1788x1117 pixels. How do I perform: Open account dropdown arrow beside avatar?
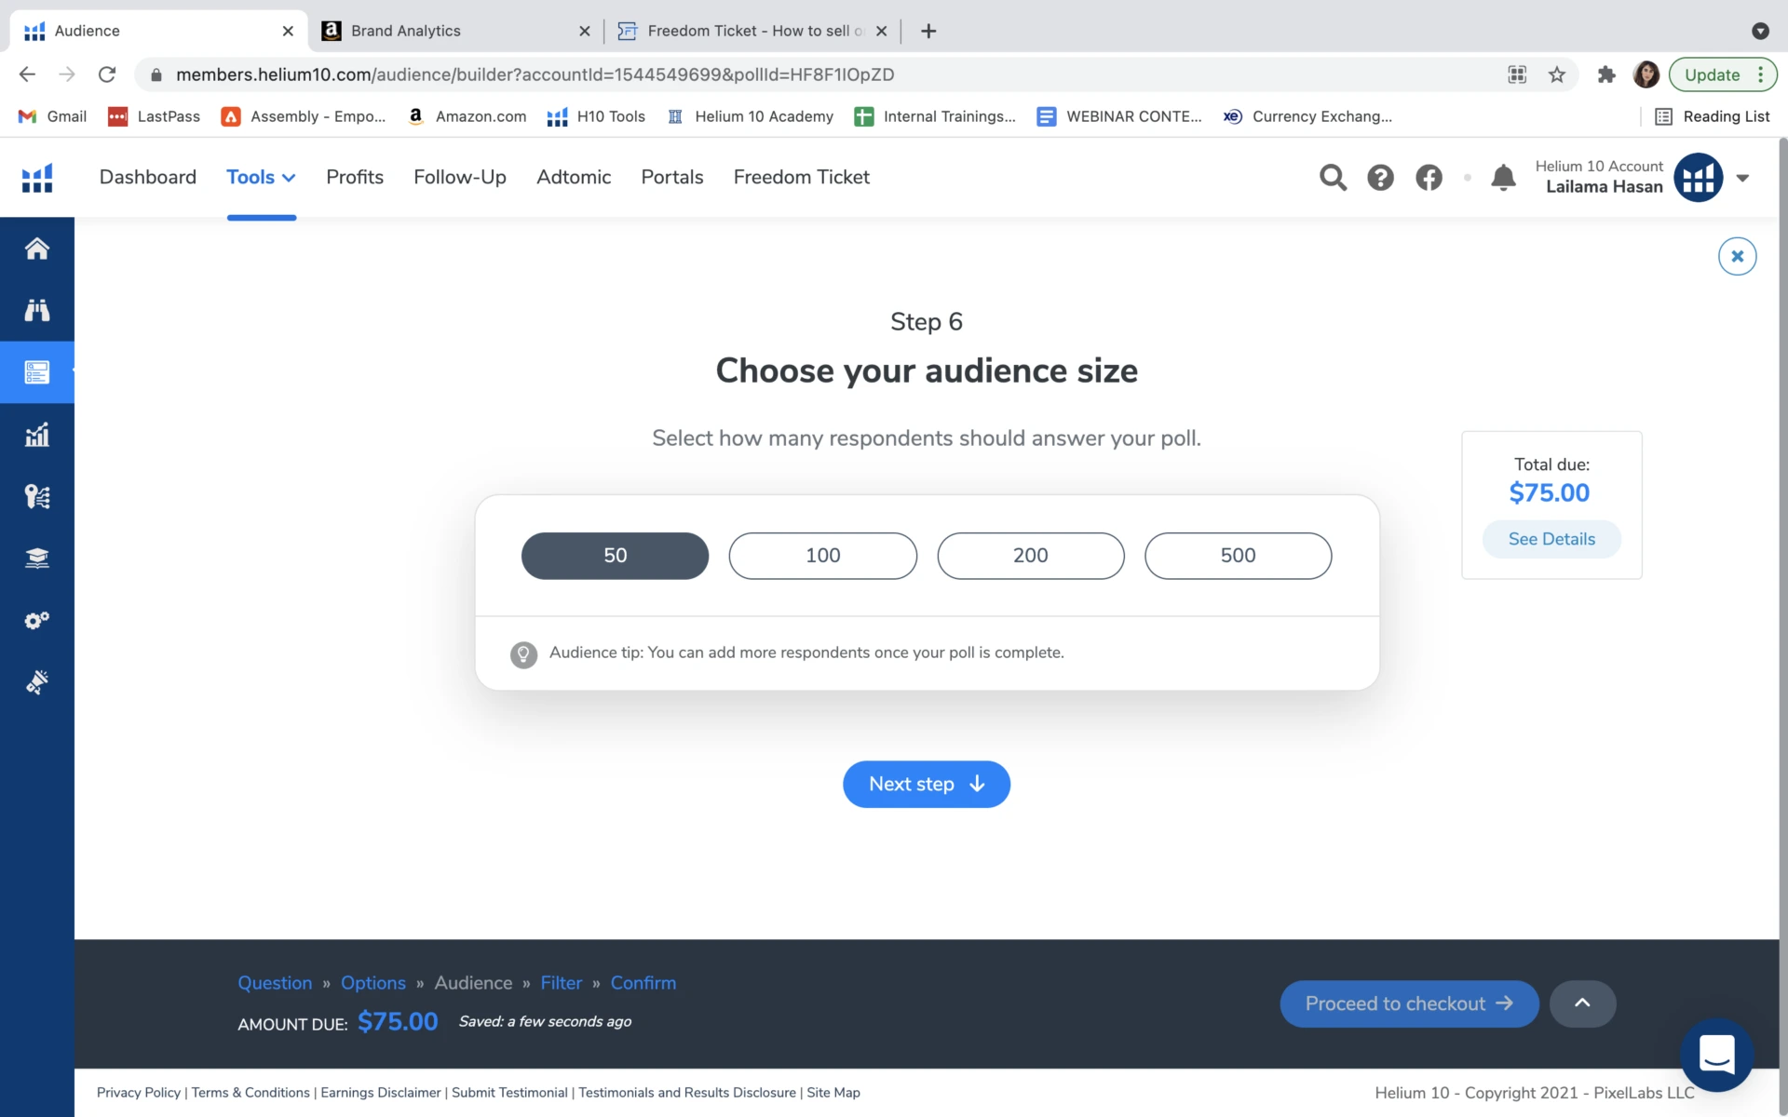[1742, 178]
